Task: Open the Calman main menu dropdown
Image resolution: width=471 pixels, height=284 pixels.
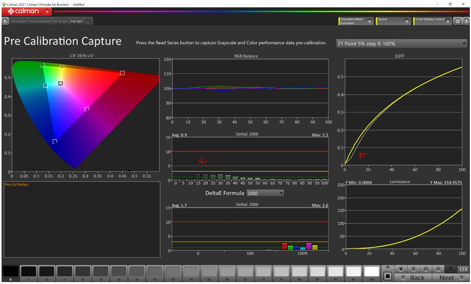Action: [x=48, y=12]
